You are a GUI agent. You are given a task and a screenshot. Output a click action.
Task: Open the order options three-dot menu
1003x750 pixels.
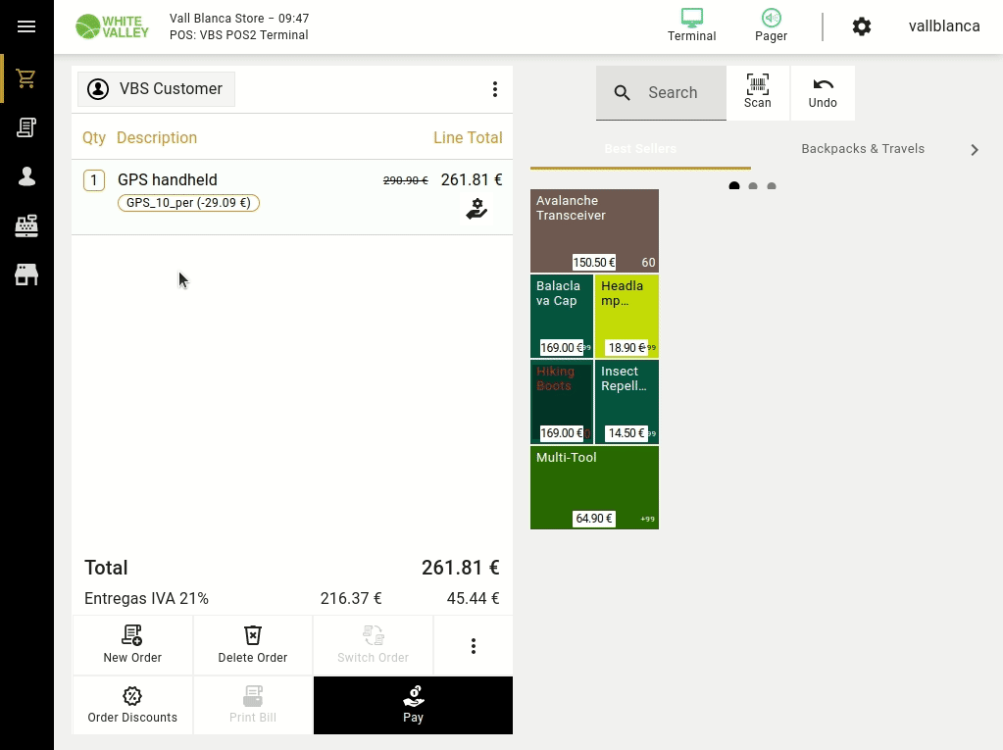click(x=495, y=89)
